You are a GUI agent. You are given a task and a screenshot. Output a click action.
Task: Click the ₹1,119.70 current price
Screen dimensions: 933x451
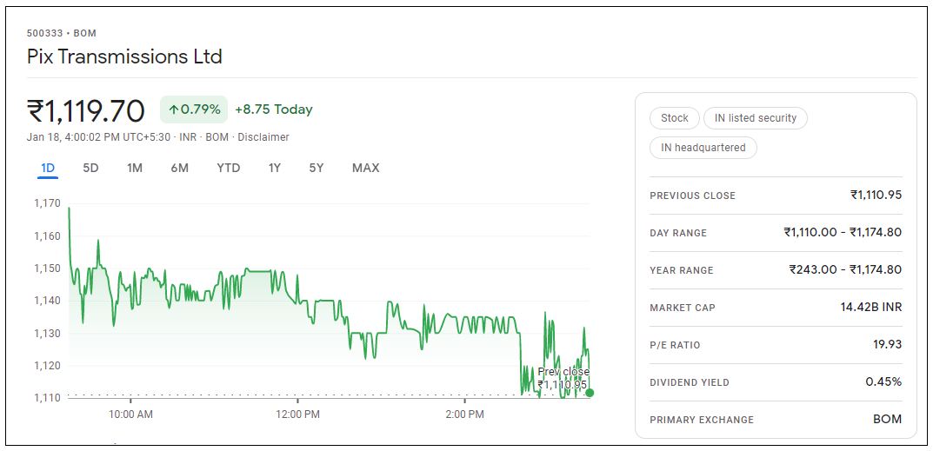tap(86, 110)
